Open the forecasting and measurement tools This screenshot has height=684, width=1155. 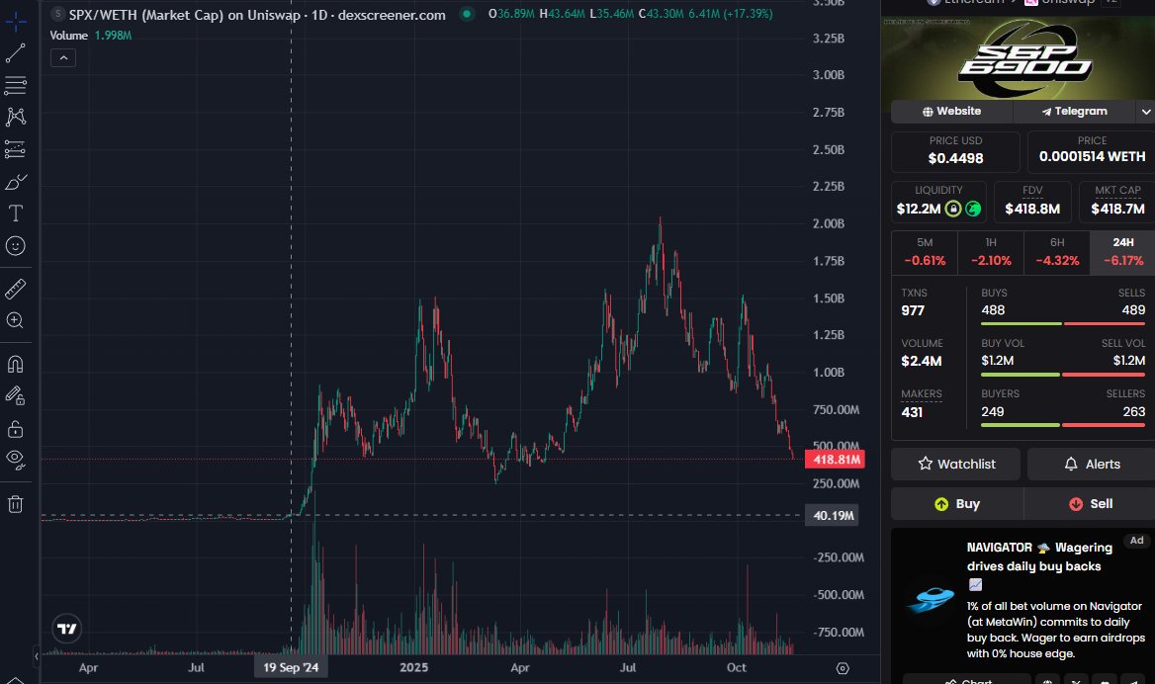click(16, 149)
